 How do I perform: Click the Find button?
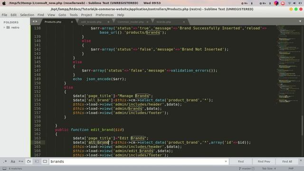pos(241,161)
